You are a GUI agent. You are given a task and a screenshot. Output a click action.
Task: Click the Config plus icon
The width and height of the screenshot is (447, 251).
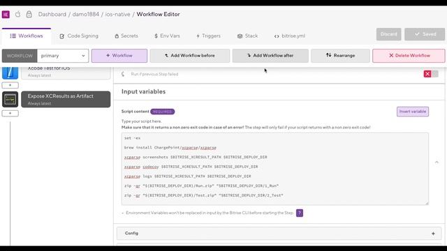(x=433, y=234)
